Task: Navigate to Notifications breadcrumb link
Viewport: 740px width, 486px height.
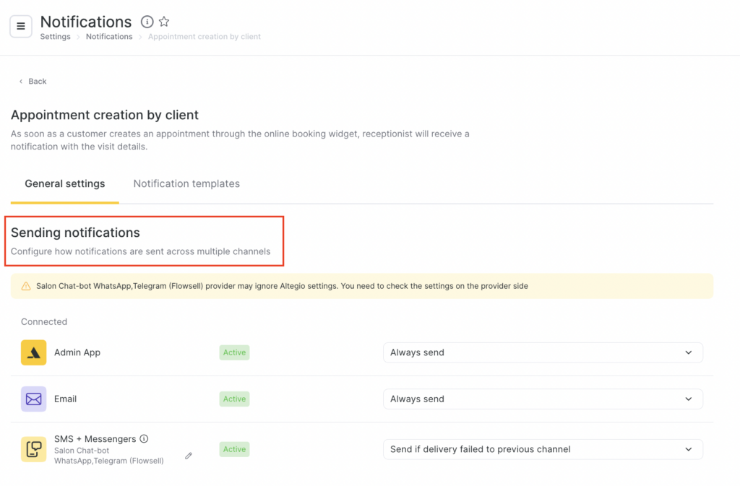Action: (x=109, y=37)
